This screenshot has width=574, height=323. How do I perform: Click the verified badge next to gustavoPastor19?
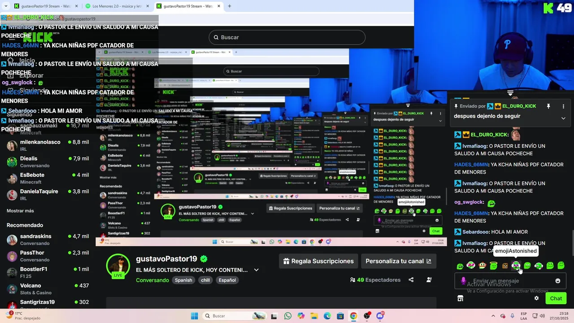(204, 259)
